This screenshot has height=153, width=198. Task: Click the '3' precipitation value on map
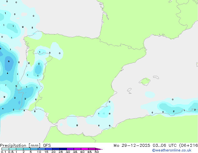15,98
